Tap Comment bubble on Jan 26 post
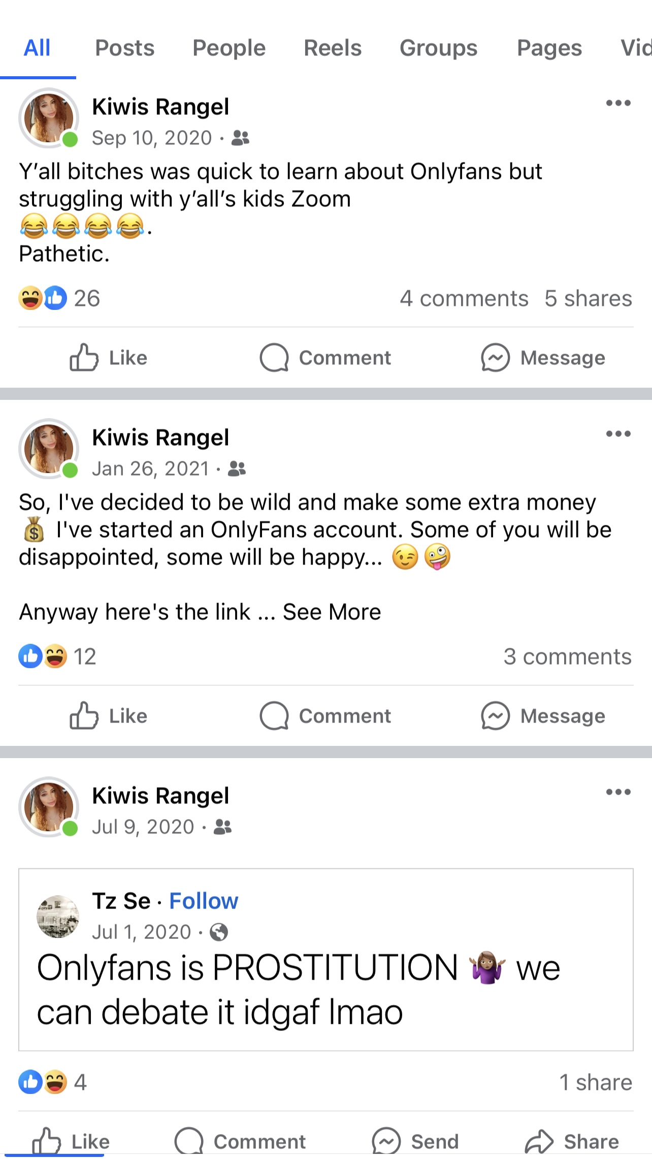The height and width of the screenshot is (1159, 652). (x=274, y=716)
